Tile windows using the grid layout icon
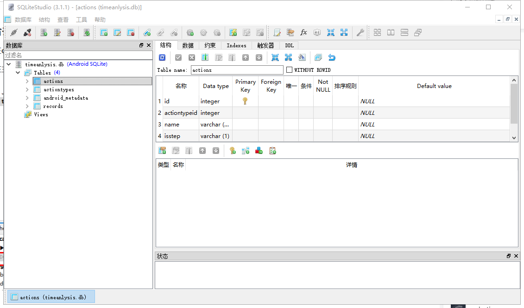Viewport: 524px width, 308px height. pyautogui.click(x=377, y=32)
